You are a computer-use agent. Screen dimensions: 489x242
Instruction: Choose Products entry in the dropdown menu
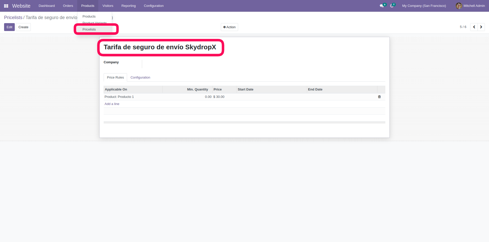pyautogui.click(x=89, y=17)
